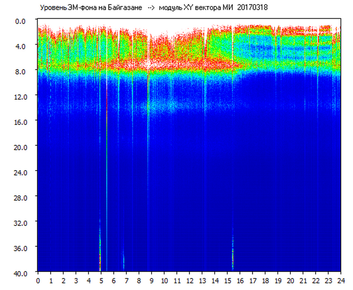Click the bottom signal burst between hours 15 and 16
Viewport: 353px width, 290px height.
click(x=233, y=255)
